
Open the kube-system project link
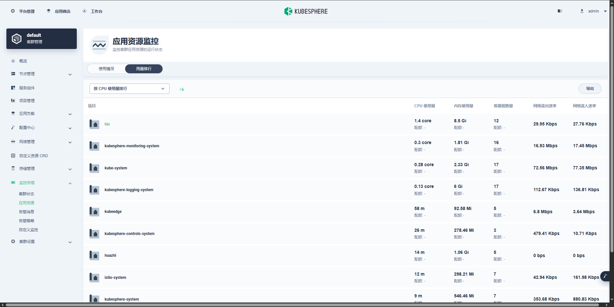click(116, 168)
